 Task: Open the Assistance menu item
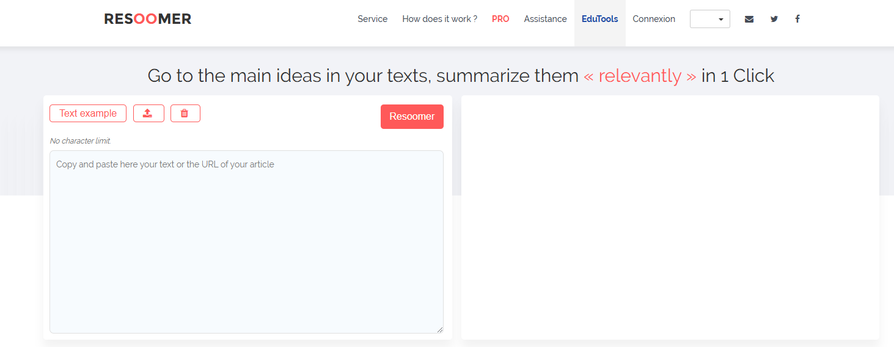[x=546, y=19]
